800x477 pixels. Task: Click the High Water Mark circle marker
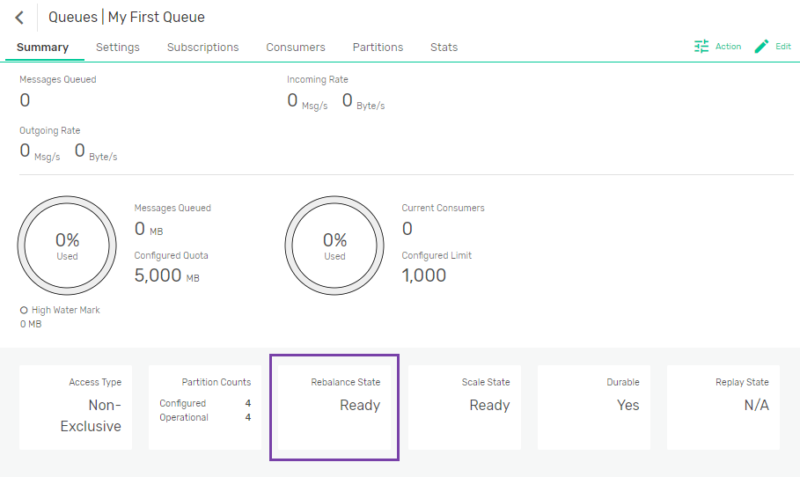coord(24,310)
